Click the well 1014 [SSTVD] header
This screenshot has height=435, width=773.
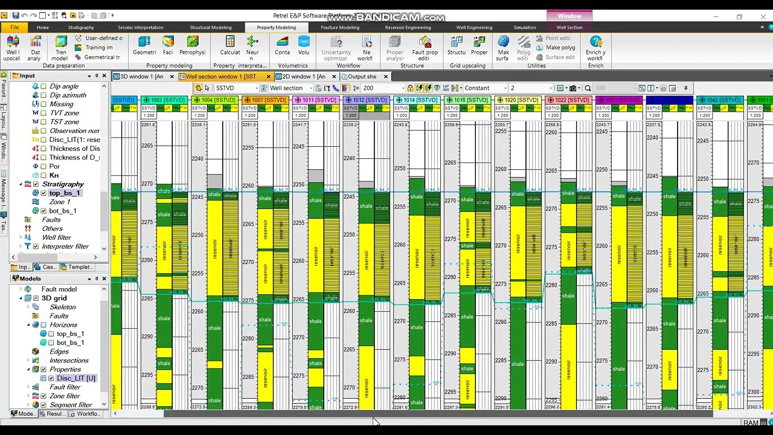(417, 100)
